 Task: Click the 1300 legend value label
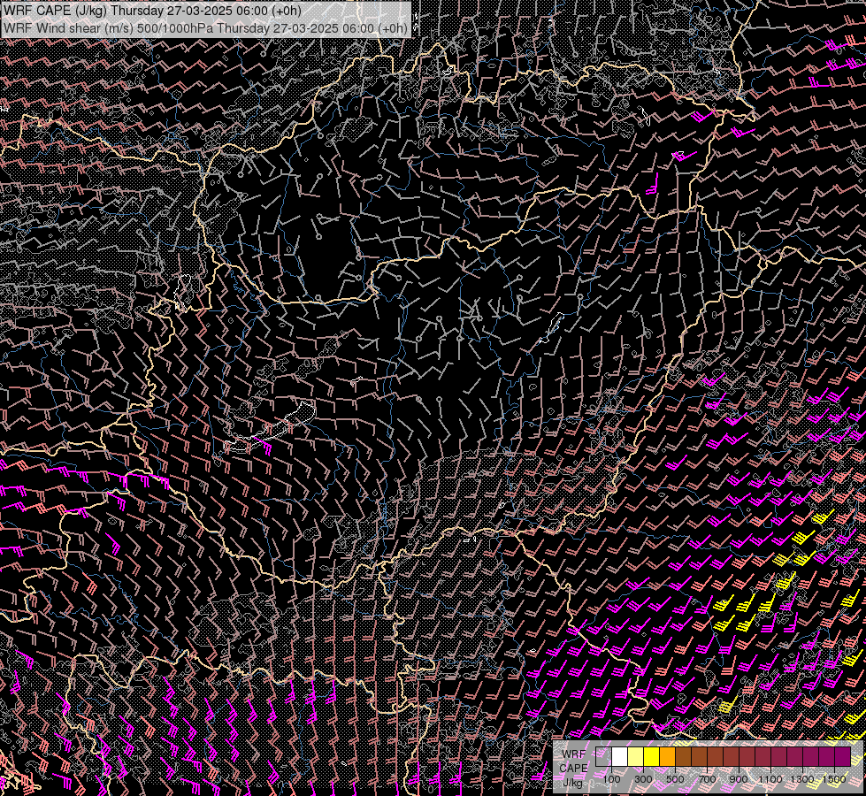click(802, 779)
